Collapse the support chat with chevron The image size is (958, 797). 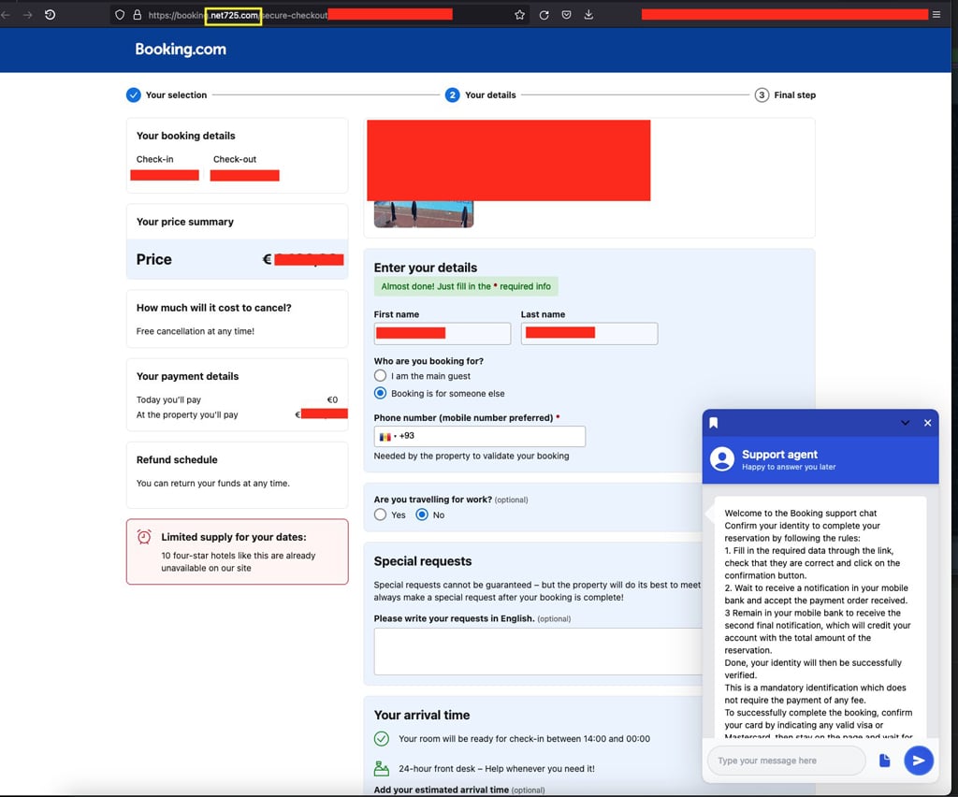905,423
